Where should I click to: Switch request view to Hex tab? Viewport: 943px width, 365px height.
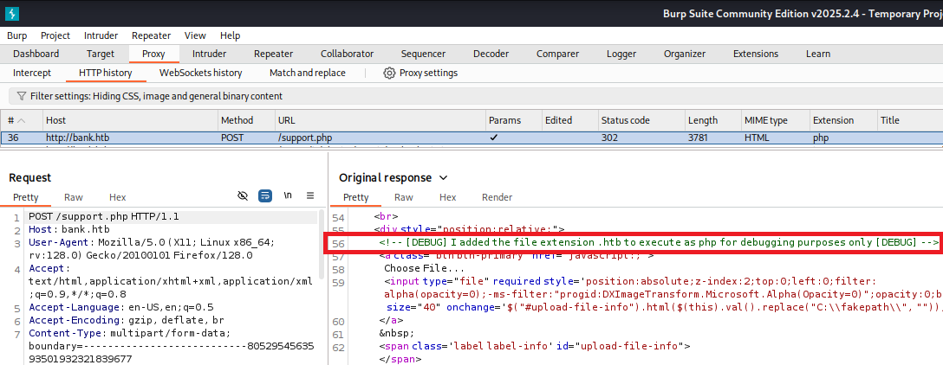tap(117, 197)
